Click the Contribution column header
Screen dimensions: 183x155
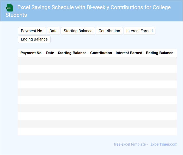(x=101, y=53)
